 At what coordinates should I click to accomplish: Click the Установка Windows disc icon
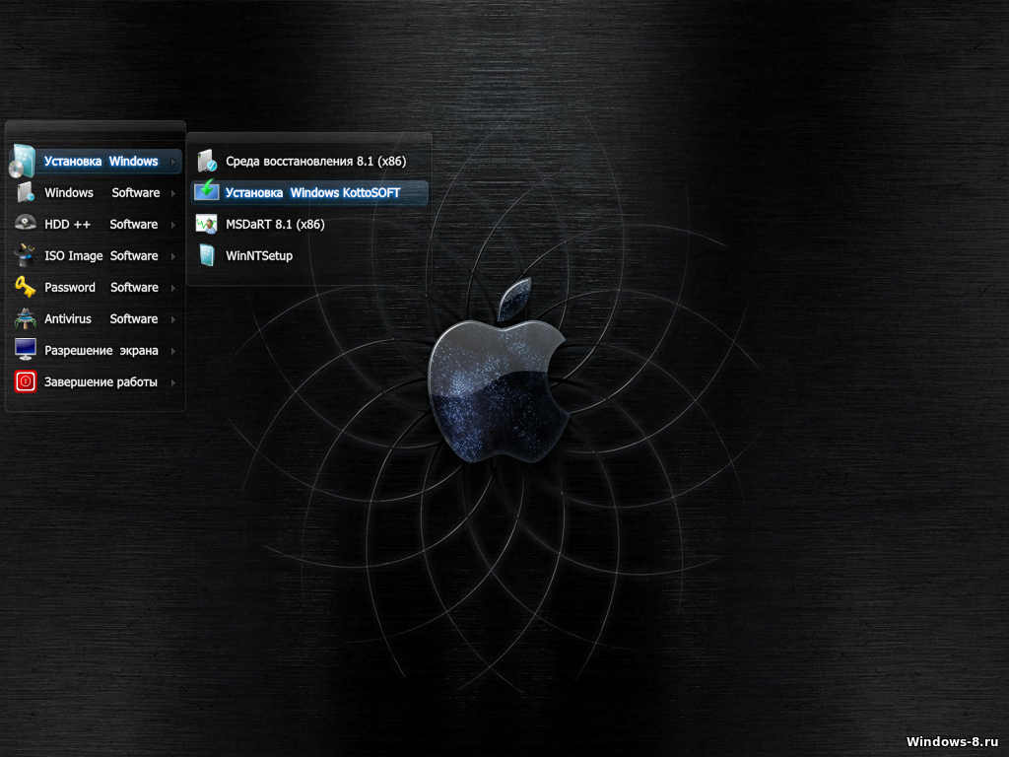[24, 161]
